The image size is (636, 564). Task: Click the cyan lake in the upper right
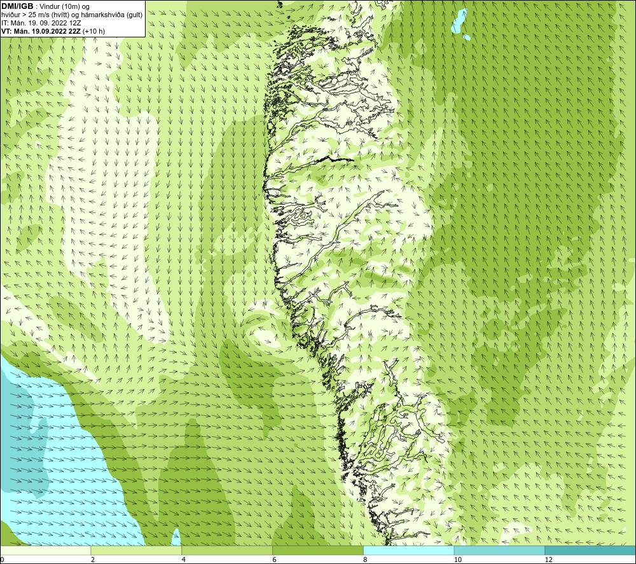point(459,22)
